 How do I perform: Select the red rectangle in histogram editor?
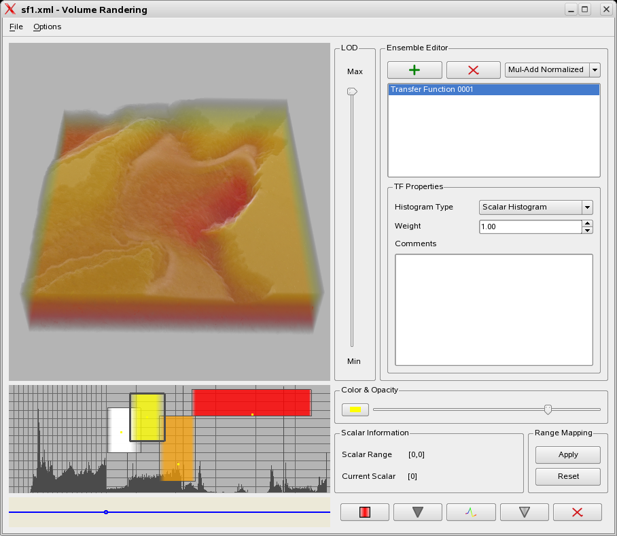tap(252, 403)
